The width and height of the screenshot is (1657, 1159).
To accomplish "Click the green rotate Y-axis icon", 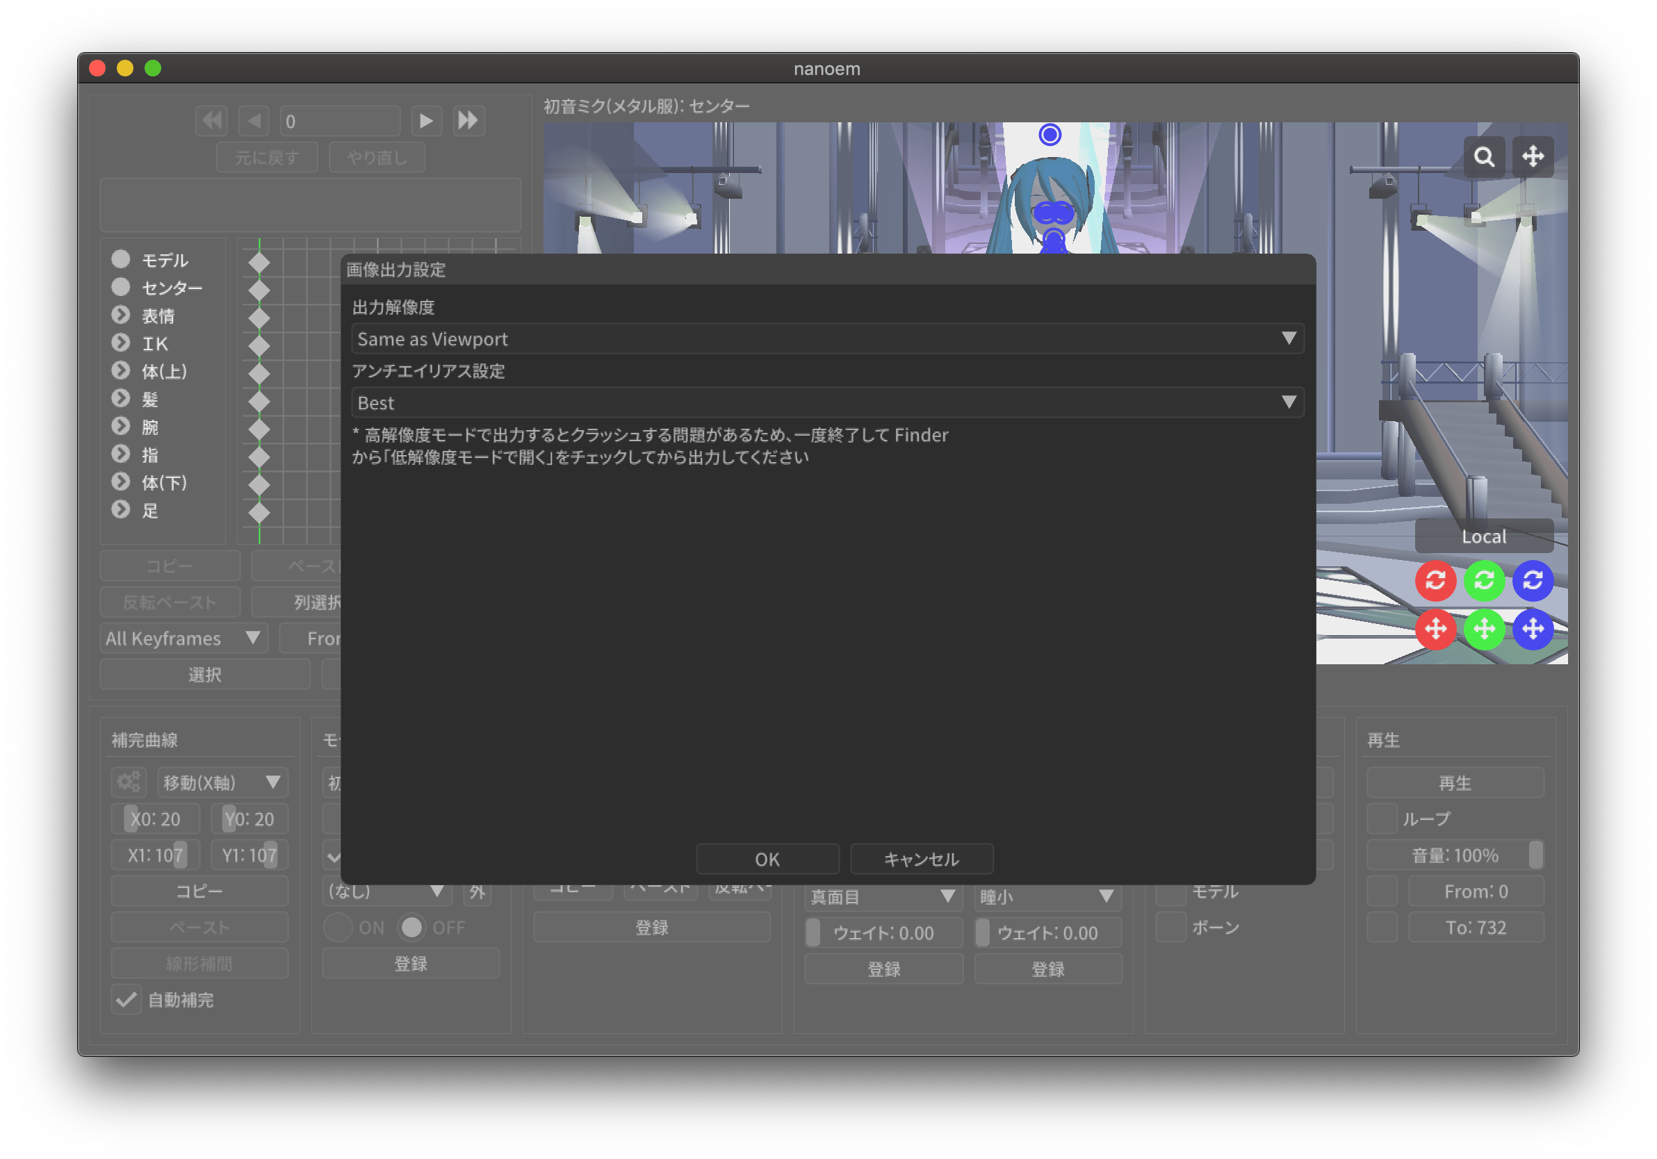I will tap(1484, 580).
